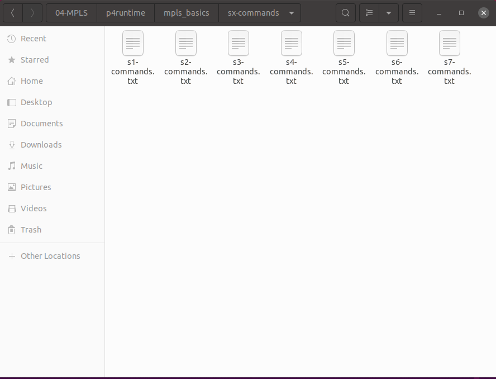Image resolution: width=496 pixels, height=379 pixels.
Task: Toggle list view layout button
Action: pos(369,13)
